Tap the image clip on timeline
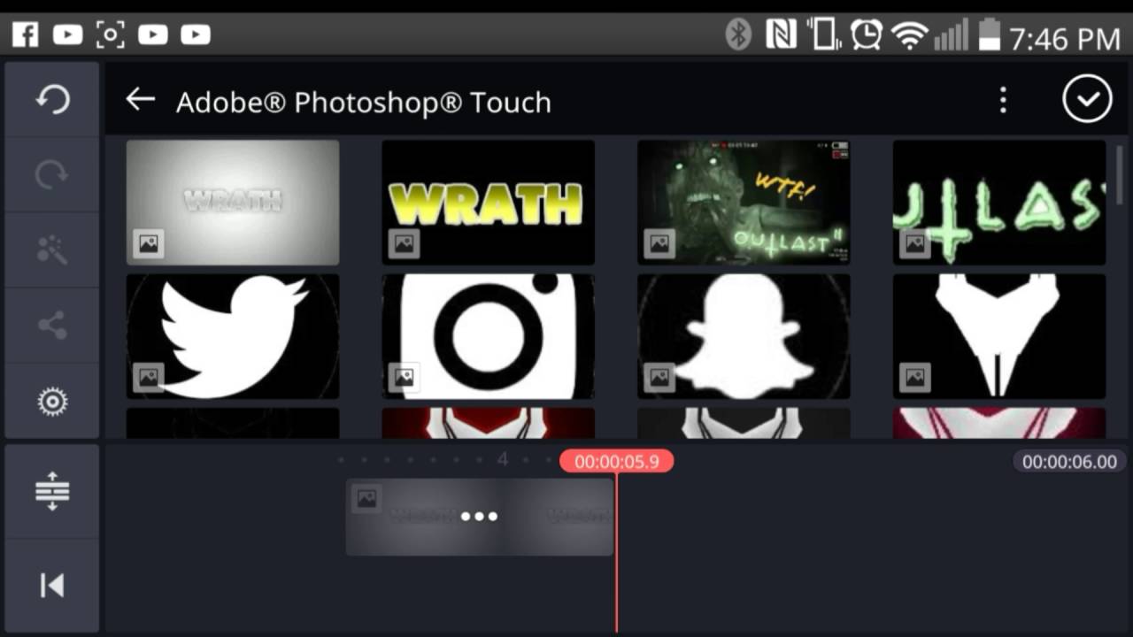The width and height of the screenshot is (1133, 637). tap(479, 518)
